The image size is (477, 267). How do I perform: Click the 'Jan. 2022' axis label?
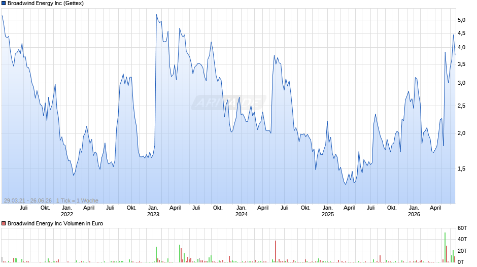67,211
